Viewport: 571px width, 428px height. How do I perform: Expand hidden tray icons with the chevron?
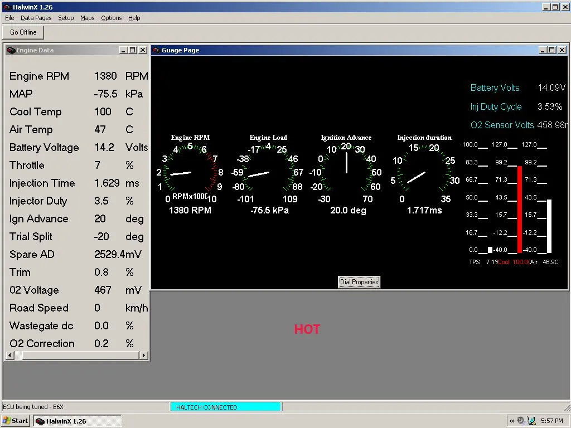coord(511,421)
